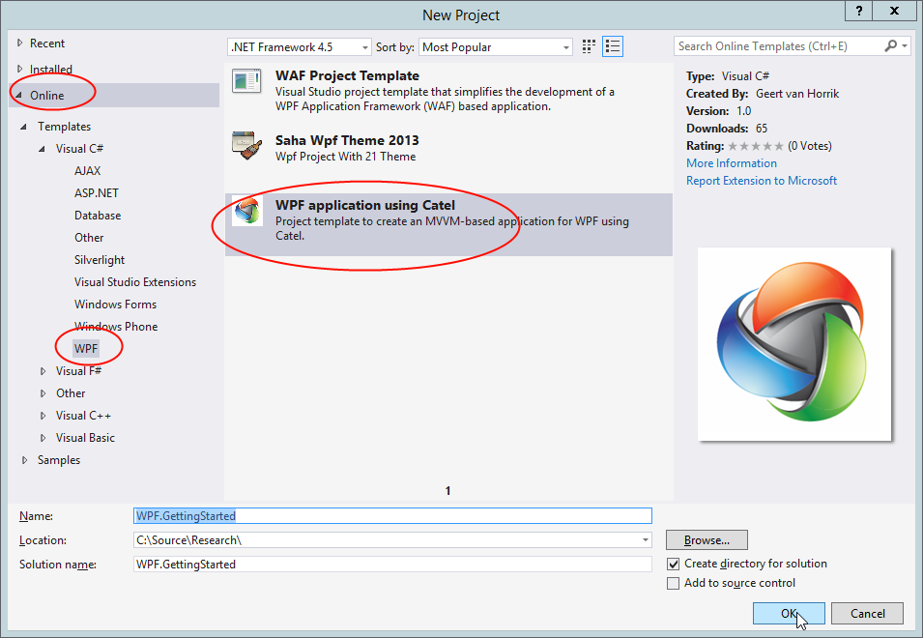Expand the Installed section

(20, 69)
